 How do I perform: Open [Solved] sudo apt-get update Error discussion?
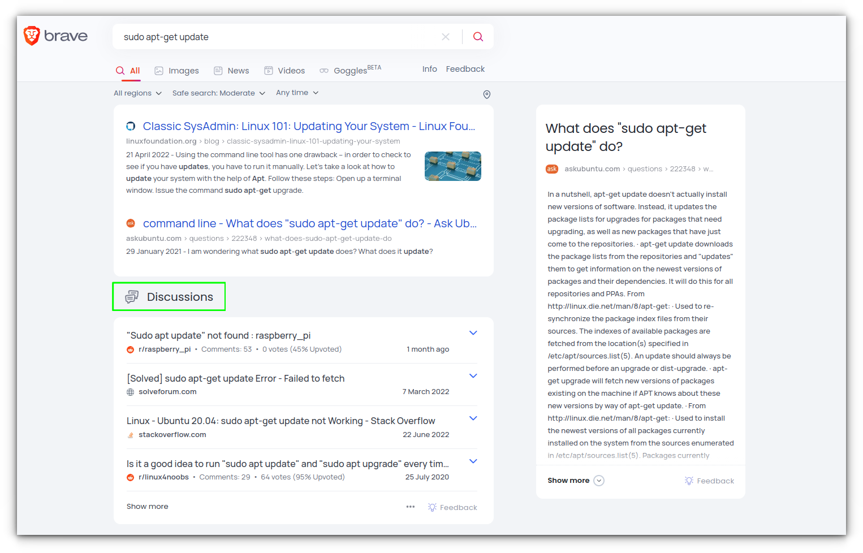coord(235,378)
